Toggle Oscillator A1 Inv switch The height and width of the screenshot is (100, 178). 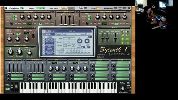point(19,24)
